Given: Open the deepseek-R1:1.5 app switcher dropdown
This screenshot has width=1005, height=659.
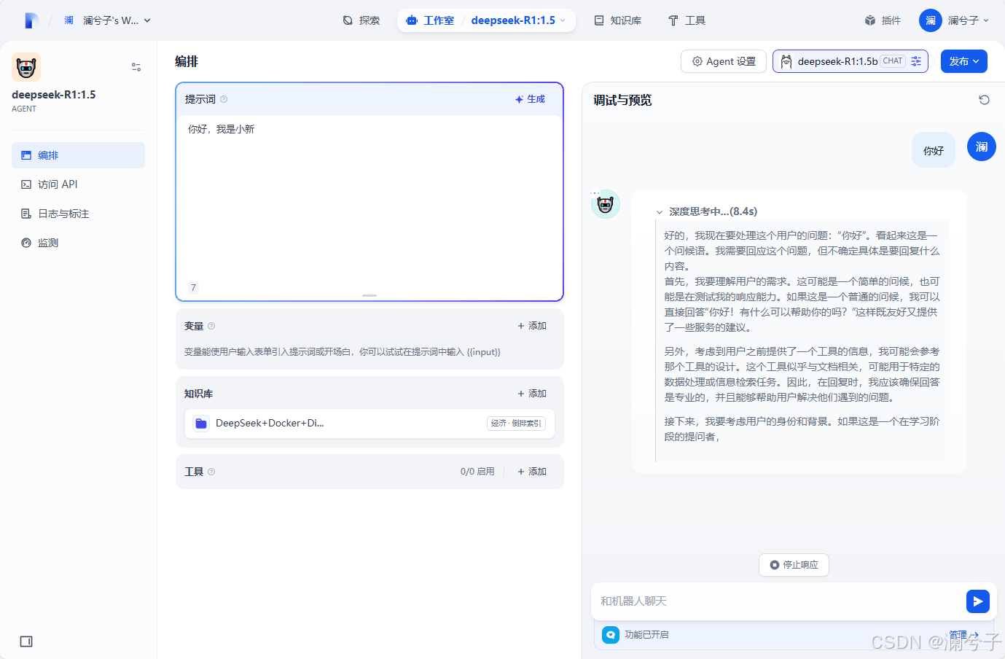Looking at the screenshot, I should pyautogui.click(x=518, y=20).
